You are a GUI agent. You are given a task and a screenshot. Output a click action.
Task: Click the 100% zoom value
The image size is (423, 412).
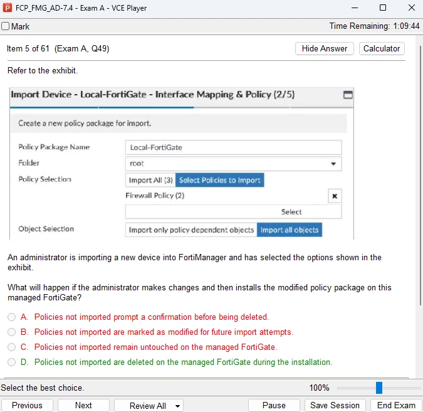pyautogui.click(x=319, y=388)
